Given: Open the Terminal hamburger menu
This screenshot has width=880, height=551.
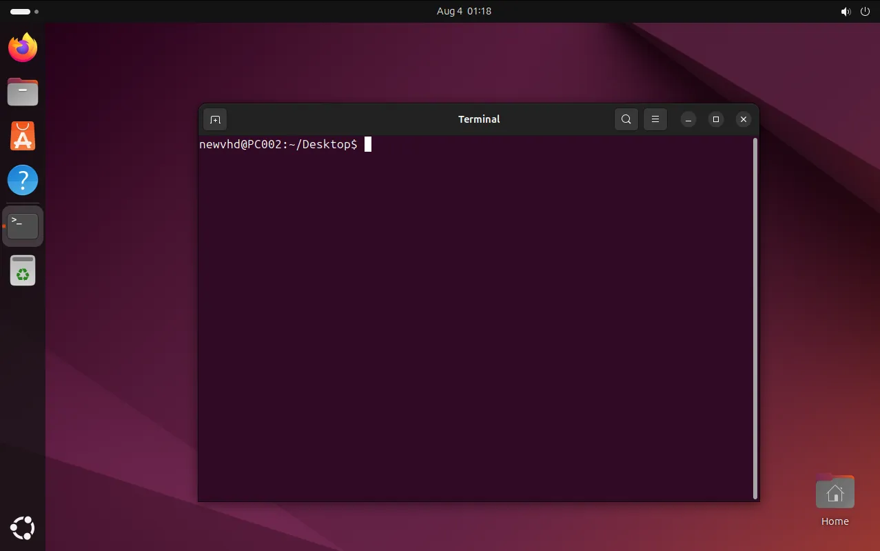Looking at the screenshot, I should (655, 119).
